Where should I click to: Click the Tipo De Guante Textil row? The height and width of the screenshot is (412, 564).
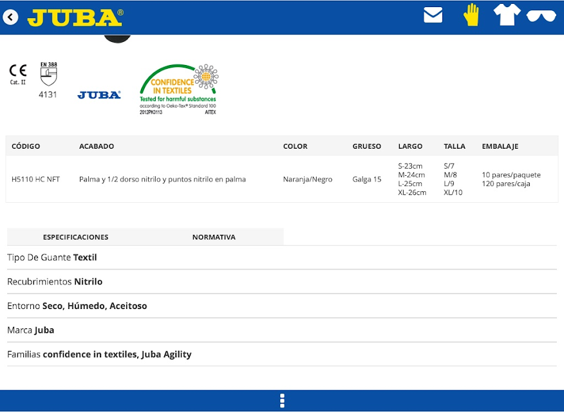click(282, 257)
